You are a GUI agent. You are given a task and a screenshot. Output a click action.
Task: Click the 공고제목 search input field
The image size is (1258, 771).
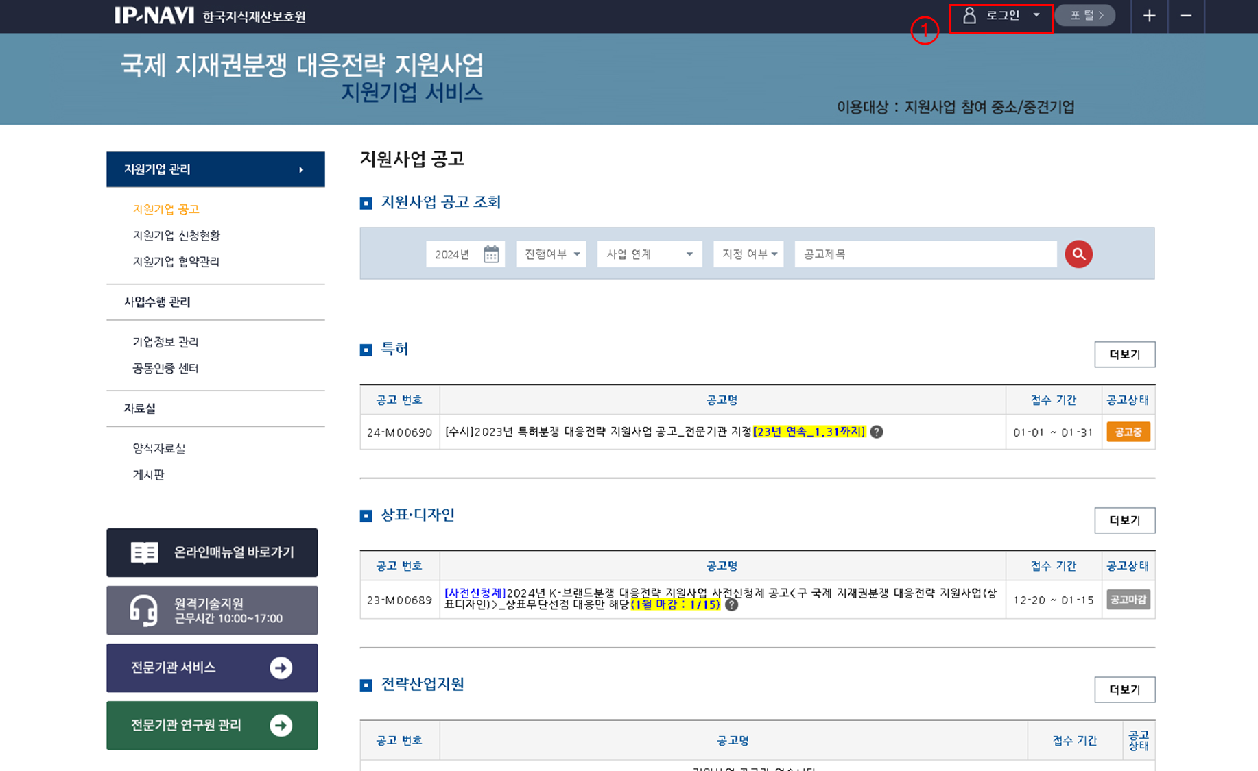tap(925, 254)
